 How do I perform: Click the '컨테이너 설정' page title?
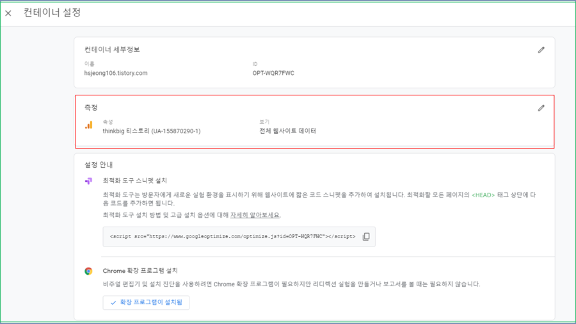[52, 13]
